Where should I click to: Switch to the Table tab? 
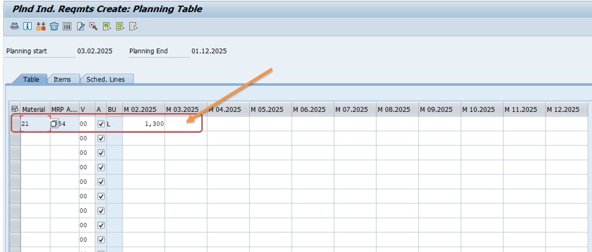31,80
